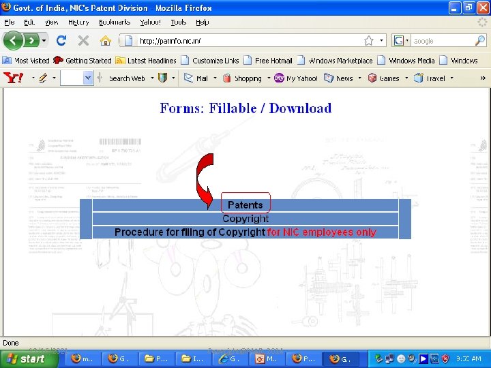
Task: Expand the pencil icon dropdown arrow
Action: 54,78
